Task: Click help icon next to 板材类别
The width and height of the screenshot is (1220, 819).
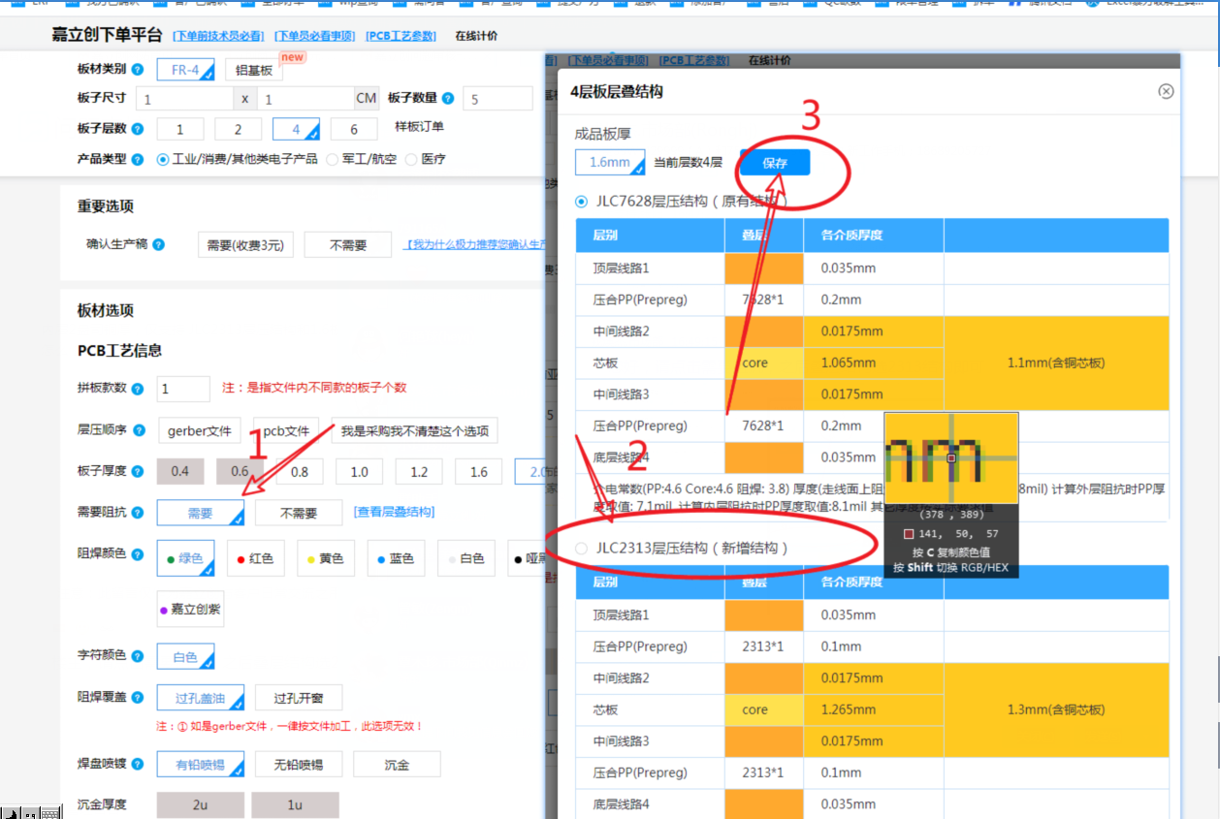Action: [x=138, y=70]
